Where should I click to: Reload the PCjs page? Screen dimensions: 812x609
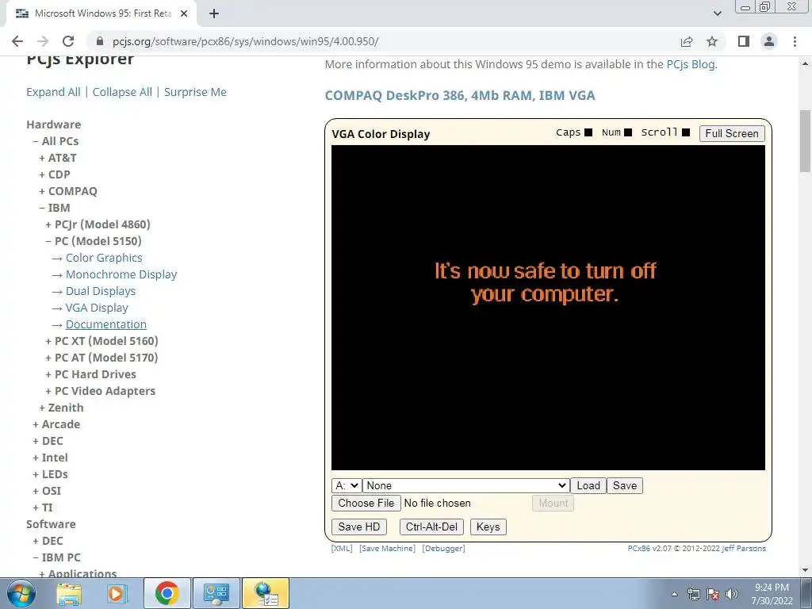pos(68,41)
